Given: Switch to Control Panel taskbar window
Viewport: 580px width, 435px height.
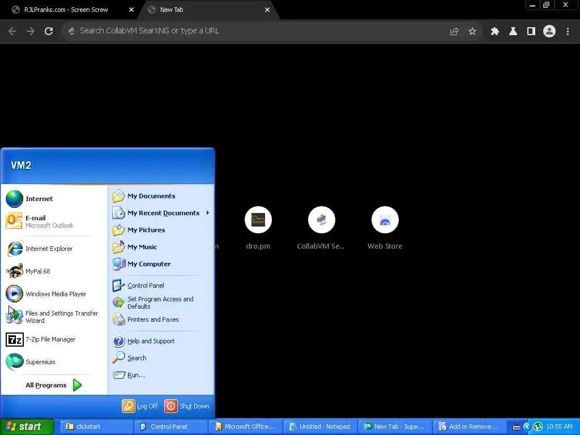Looking at the screenshot, I should (x=170, y=427).
